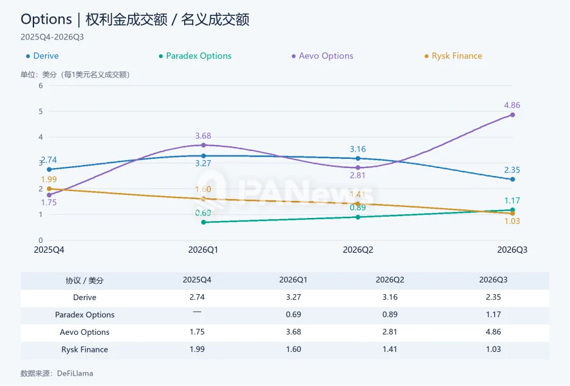Viewport: 570px width, 386px height.
Task: Click the table cell '0.89' in the Paradex Options row
Action: click(x=390, y=315)
